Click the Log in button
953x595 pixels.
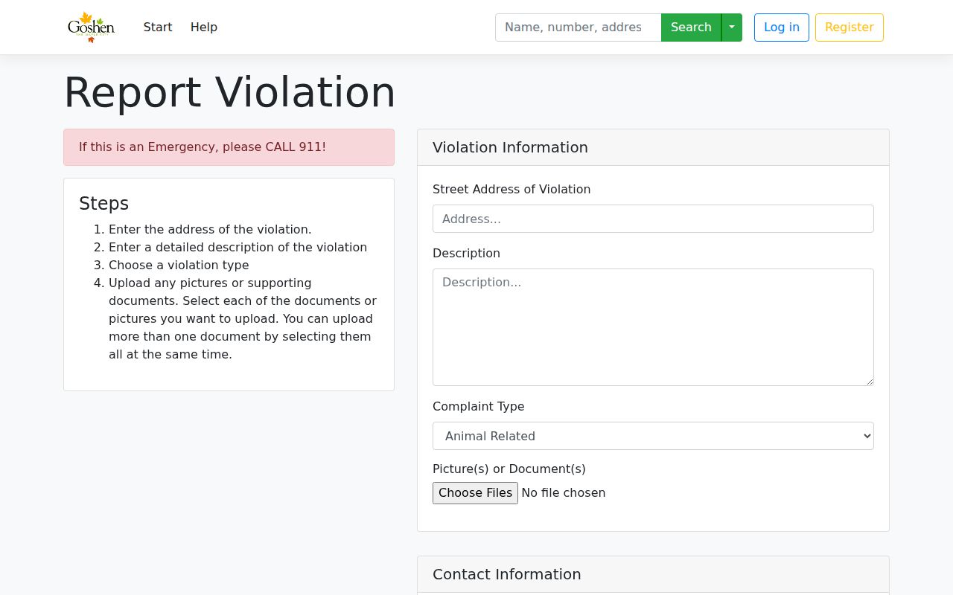point(782,28)
